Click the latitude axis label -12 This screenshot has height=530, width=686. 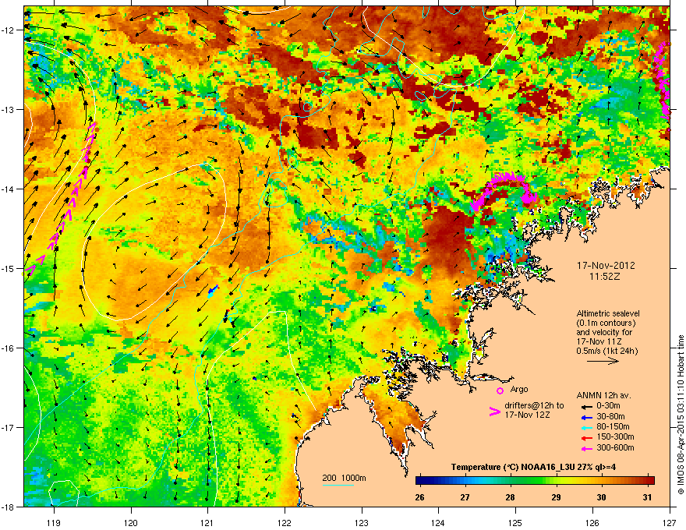coord(8,30)
